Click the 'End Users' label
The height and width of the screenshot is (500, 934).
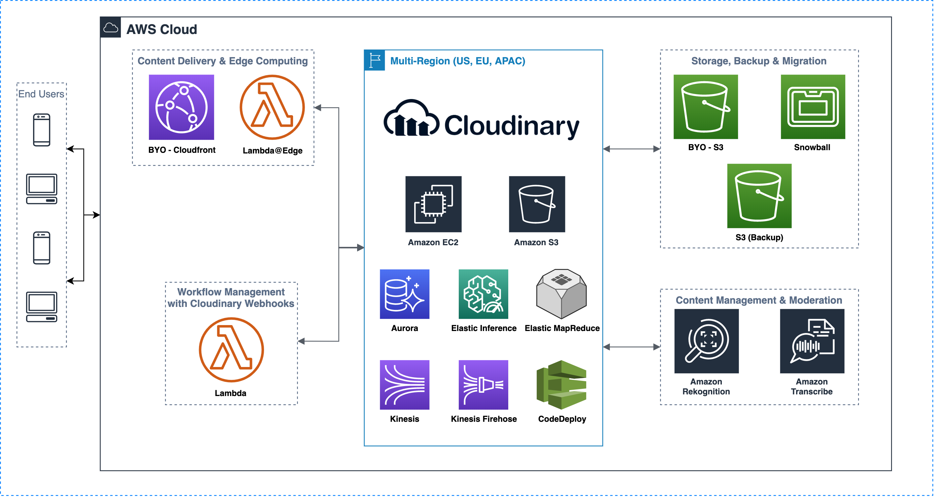click(41, 94)
